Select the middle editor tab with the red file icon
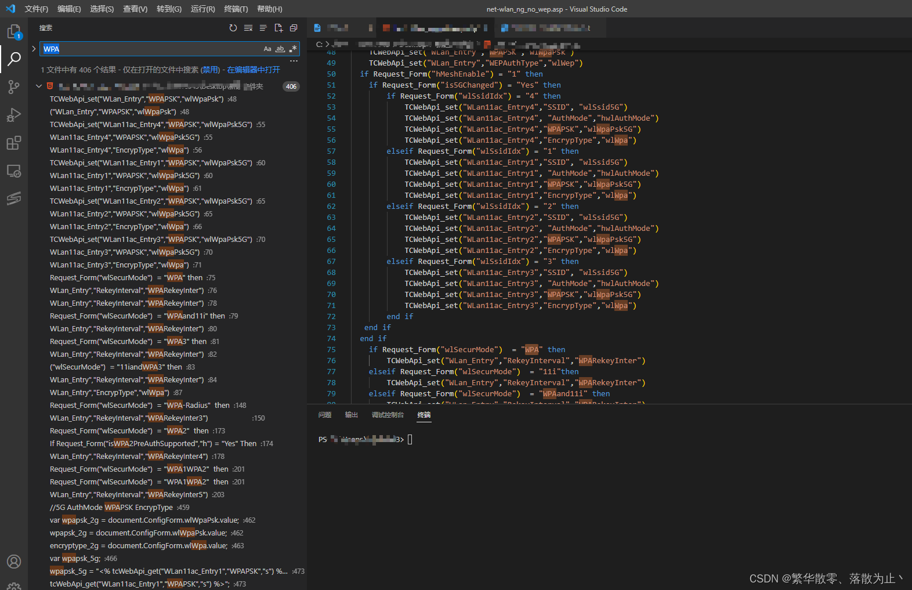The image size is (912, 590). point(435,28)
